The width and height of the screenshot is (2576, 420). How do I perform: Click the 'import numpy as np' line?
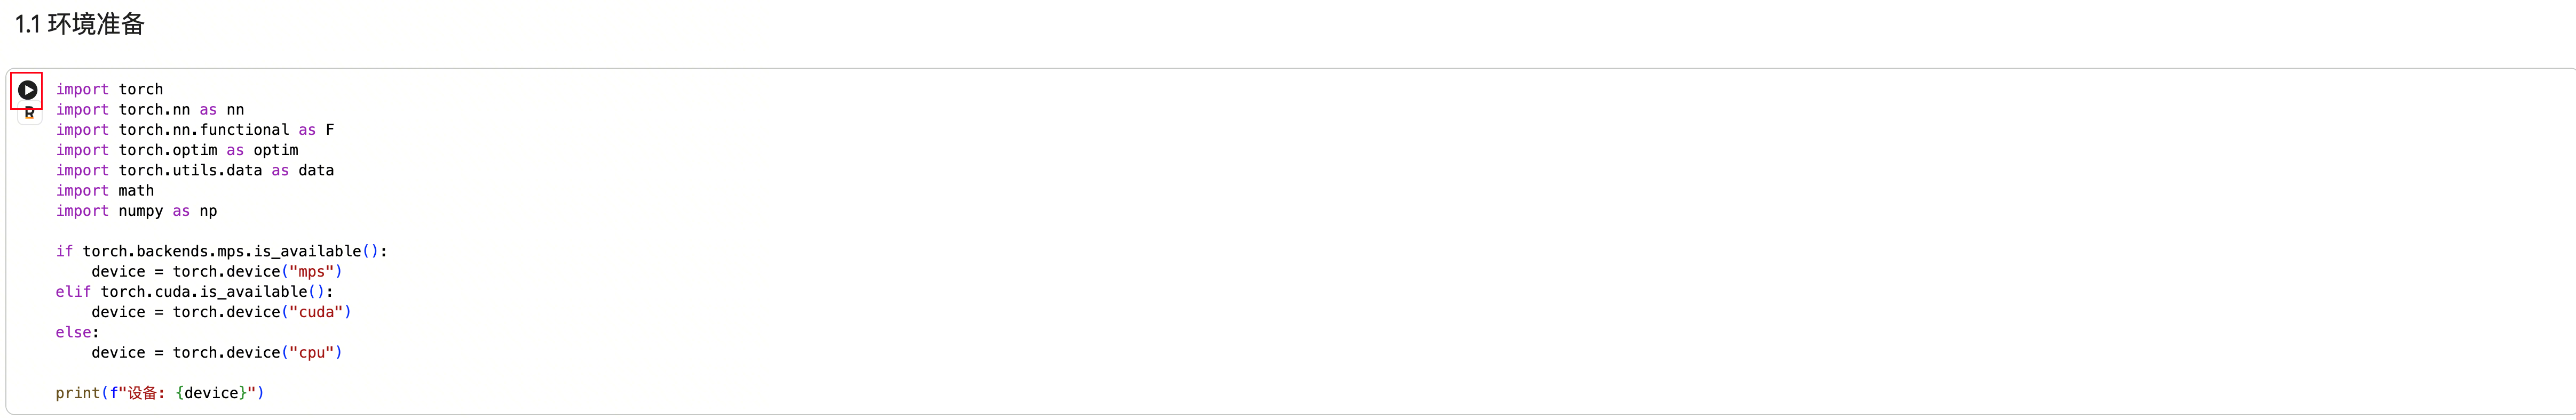coord(136,212)
